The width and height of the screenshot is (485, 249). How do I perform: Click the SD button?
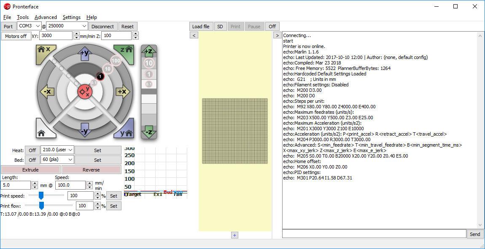220,27
